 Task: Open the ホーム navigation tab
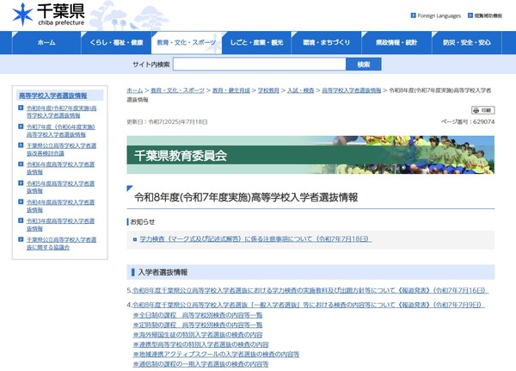(x=46, y=42)
